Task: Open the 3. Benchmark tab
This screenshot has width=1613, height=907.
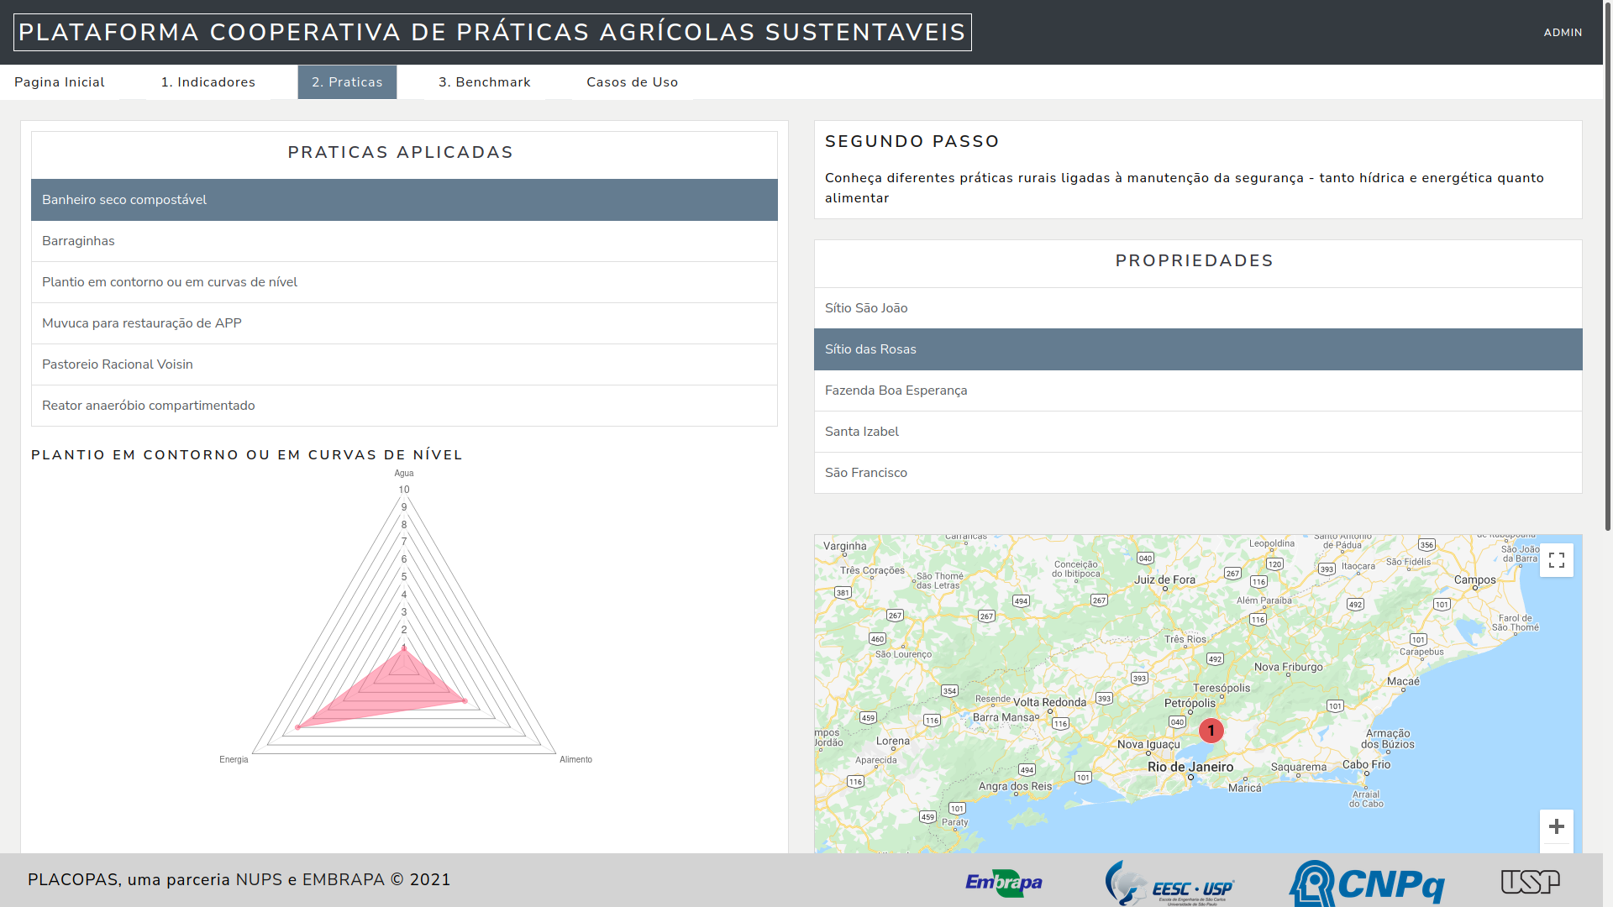Action: point(485,82)
